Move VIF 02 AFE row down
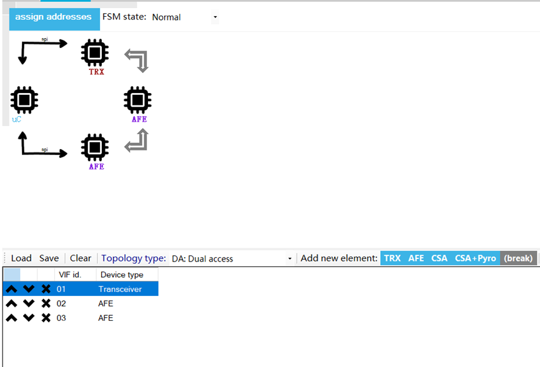This screenshot has height=367, width=540. point(29,303)
